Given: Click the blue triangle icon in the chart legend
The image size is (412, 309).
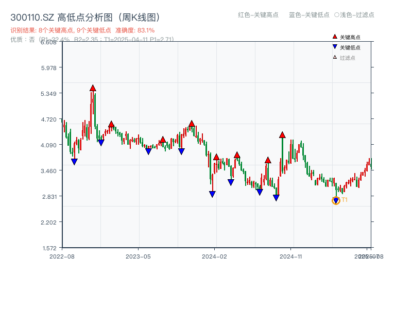Looking at the screenshot, I should [335, 47].
